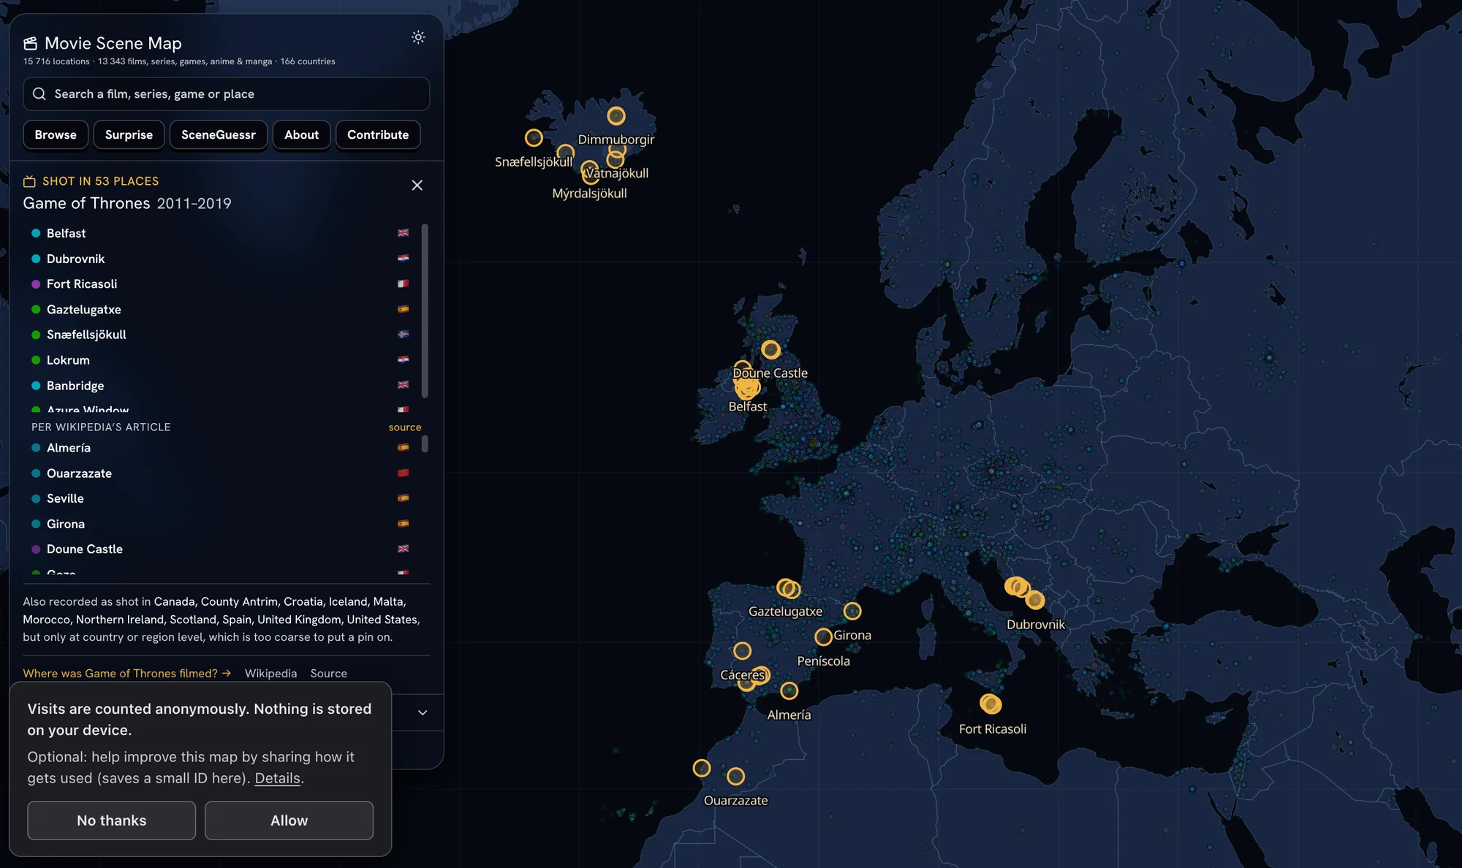Click the UK flag in the Doune Castle row
This screenshot has width=1462, height=868.
coord(403,549)
